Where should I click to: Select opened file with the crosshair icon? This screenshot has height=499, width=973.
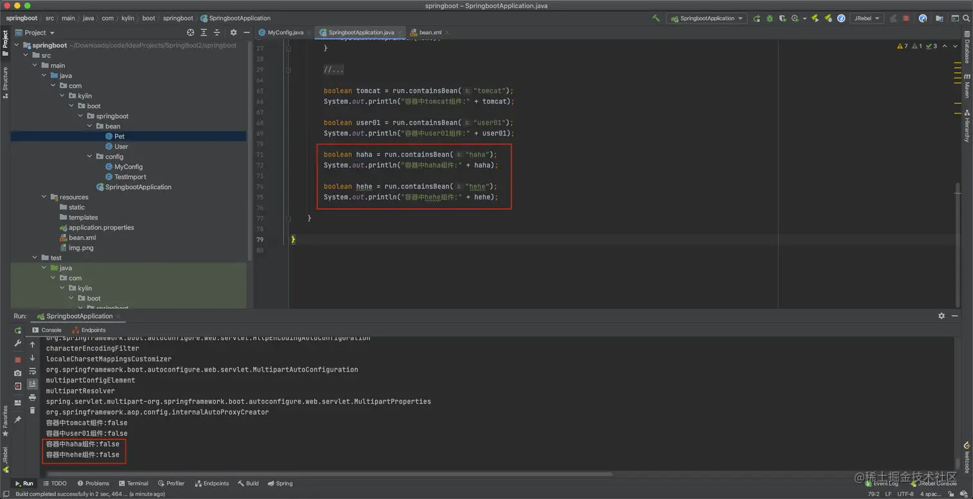tap(190, 32)
